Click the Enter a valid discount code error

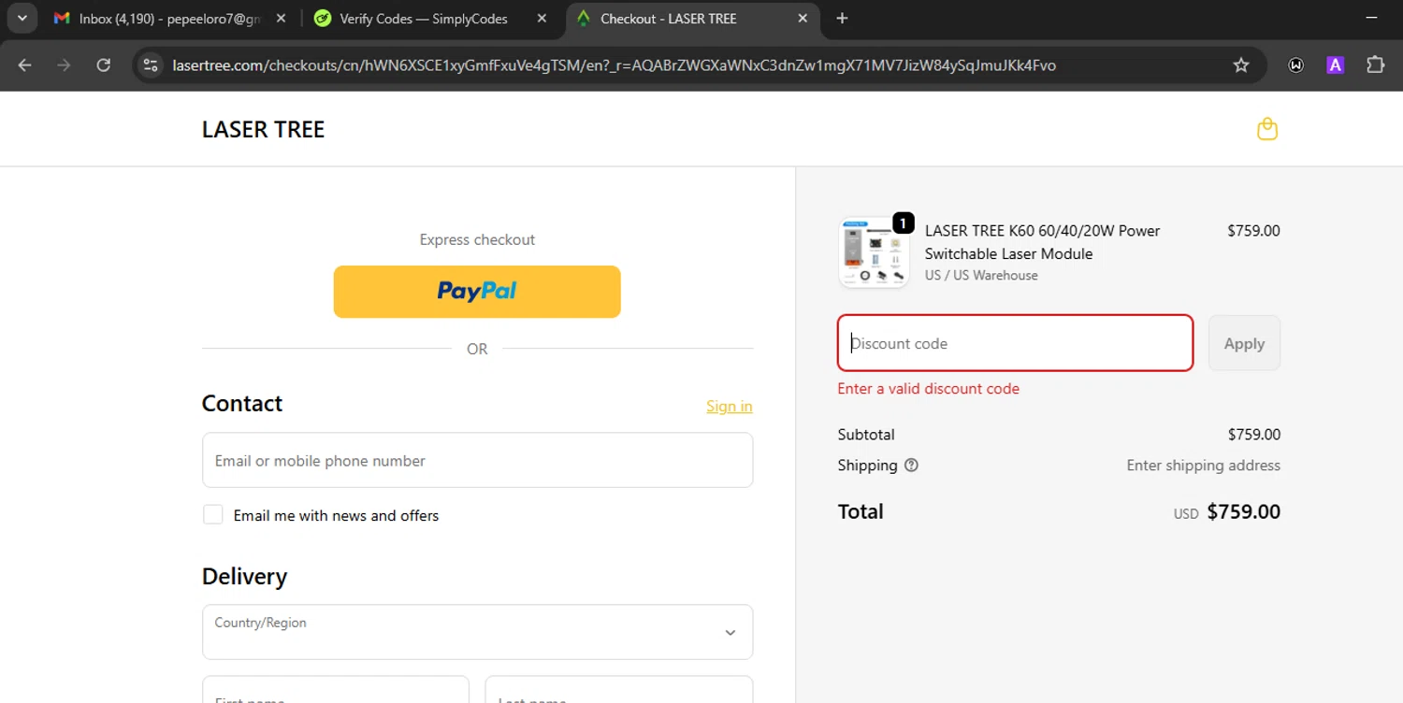[928, 389]
